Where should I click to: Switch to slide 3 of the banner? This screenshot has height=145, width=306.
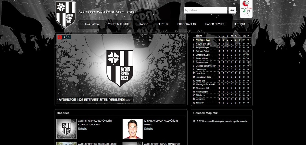click(x=69, y=37)
